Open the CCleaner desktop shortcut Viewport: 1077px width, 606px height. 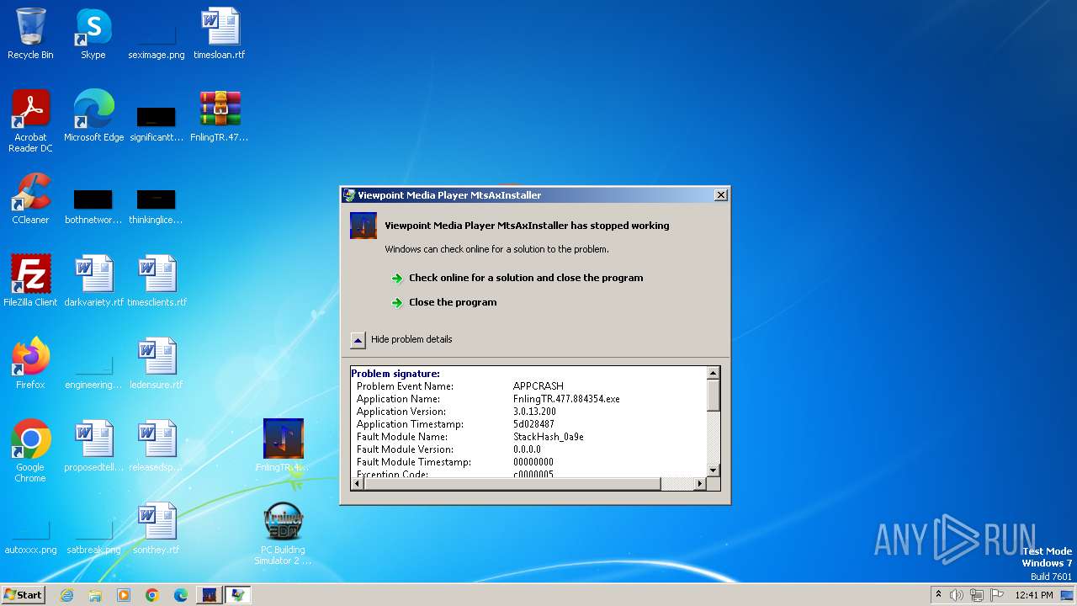(x=30, y=199)
